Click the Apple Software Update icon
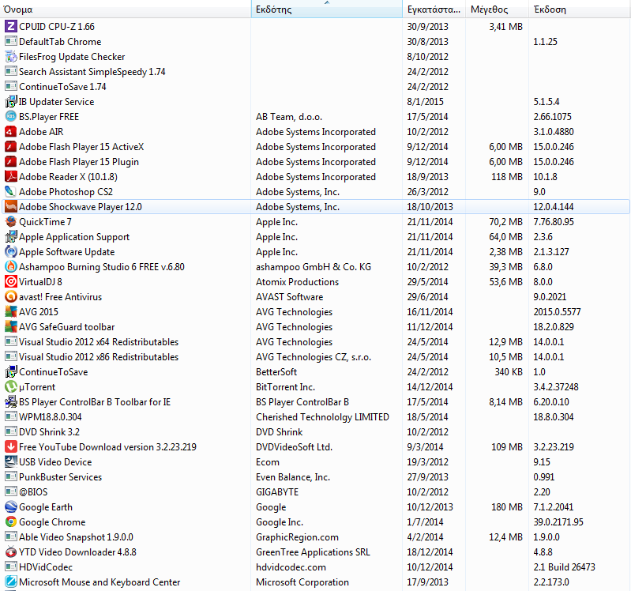Viewport: 631px width, 591px height. 11,252
